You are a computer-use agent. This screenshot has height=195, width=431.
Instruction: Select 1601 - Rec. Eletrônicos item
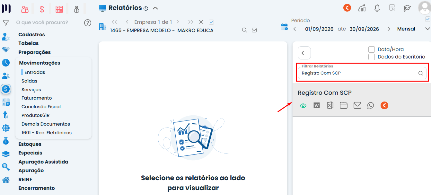(x=47, y=133)
